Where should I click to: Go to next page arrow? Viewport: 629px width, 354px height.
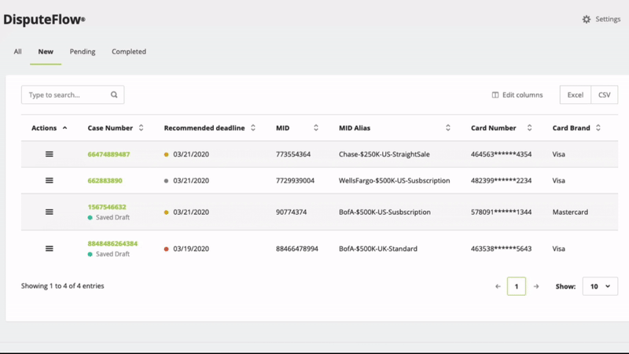536,286
